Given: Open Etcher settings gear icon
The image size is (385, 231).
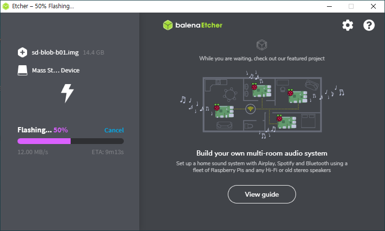Looking at the screenshot, I should coord(348,25).
